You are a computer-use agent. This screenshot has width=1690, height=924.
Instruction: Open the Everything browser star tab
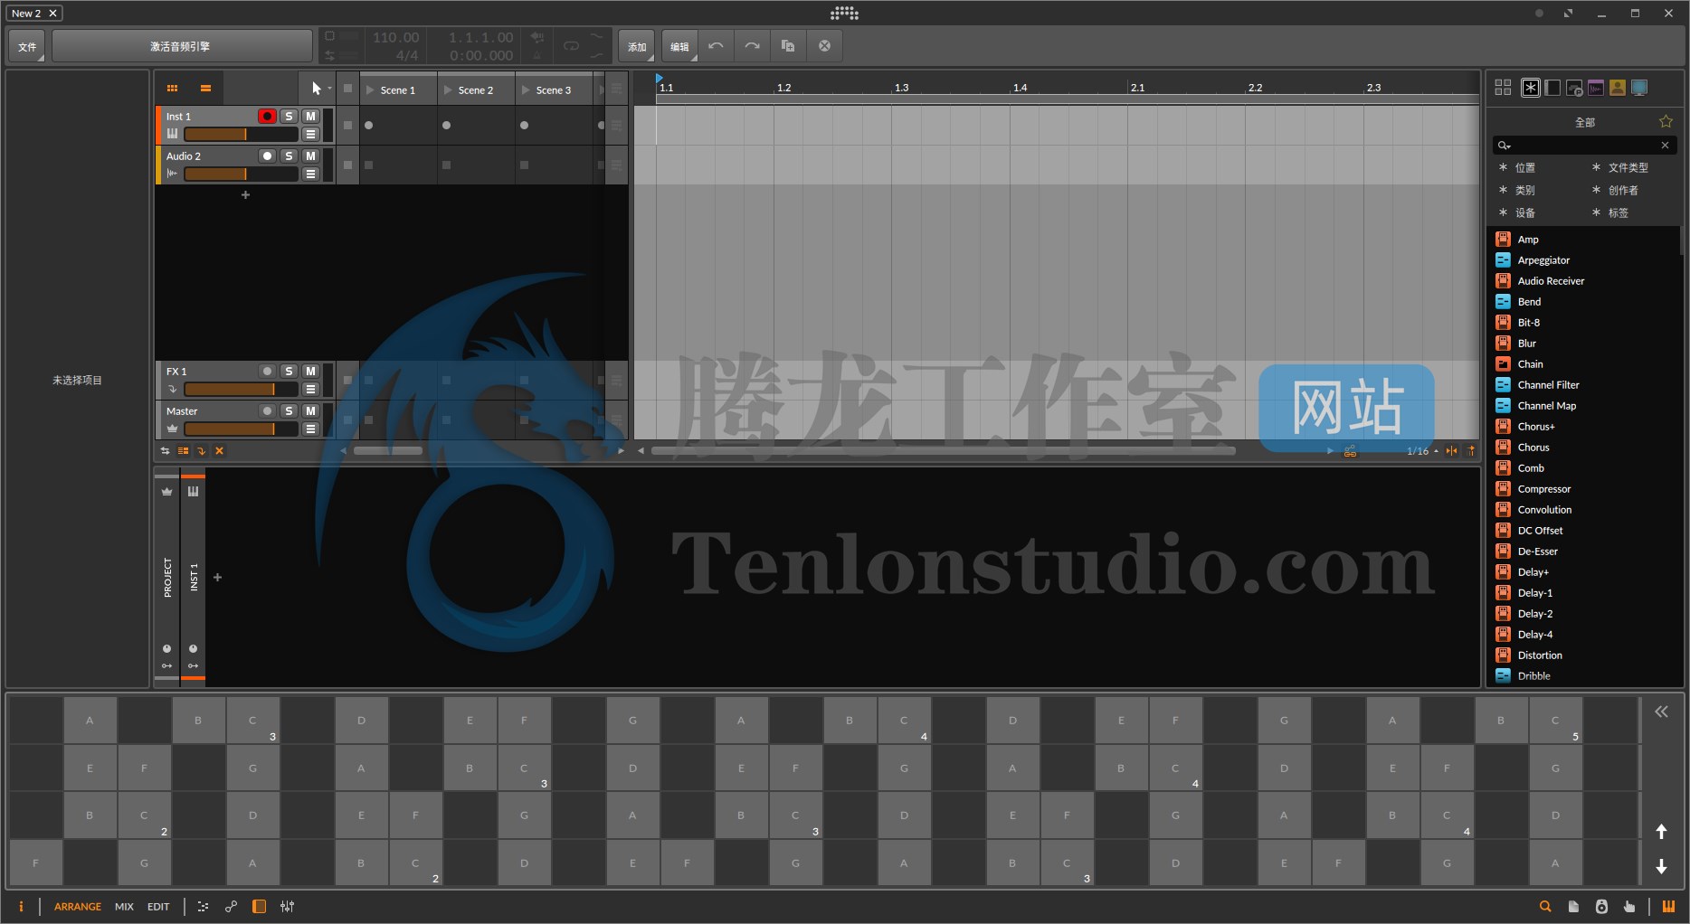coord(1530,88)
